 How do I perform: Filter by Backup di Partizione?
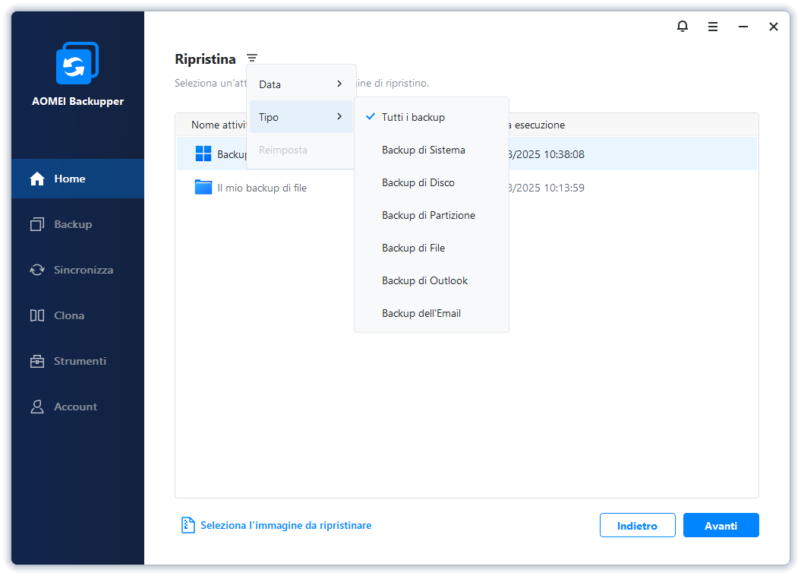[432, 215]
